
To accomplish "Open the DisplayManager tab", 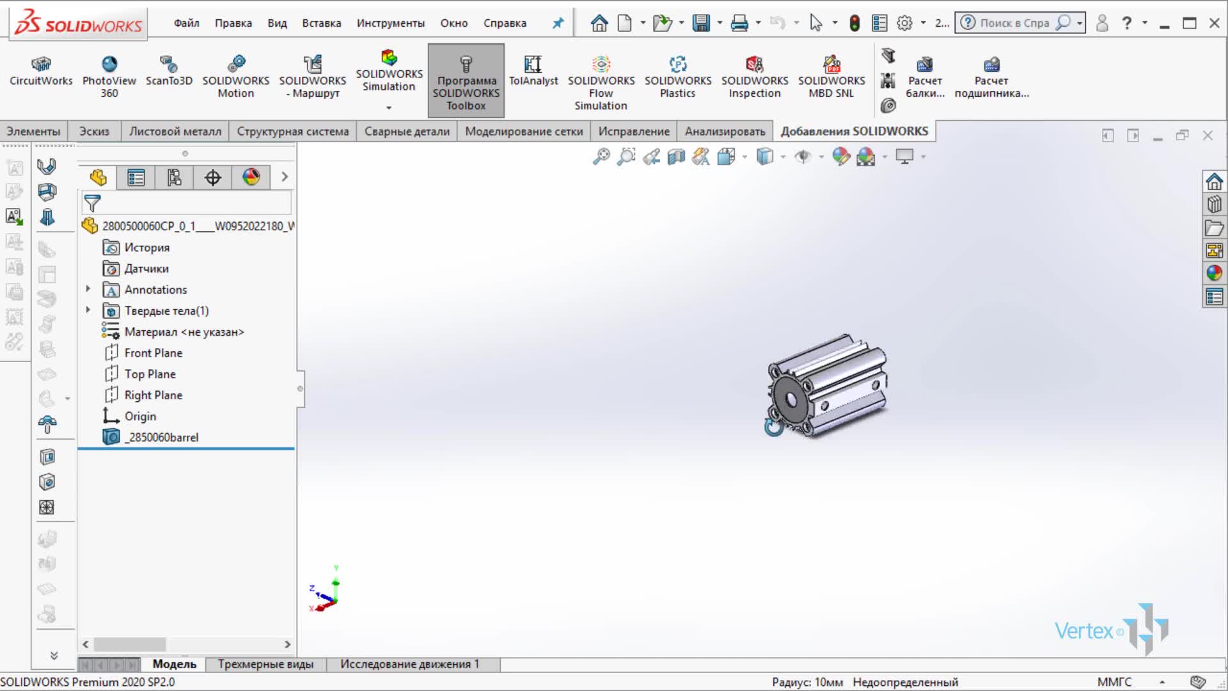I will pos(251,177).
